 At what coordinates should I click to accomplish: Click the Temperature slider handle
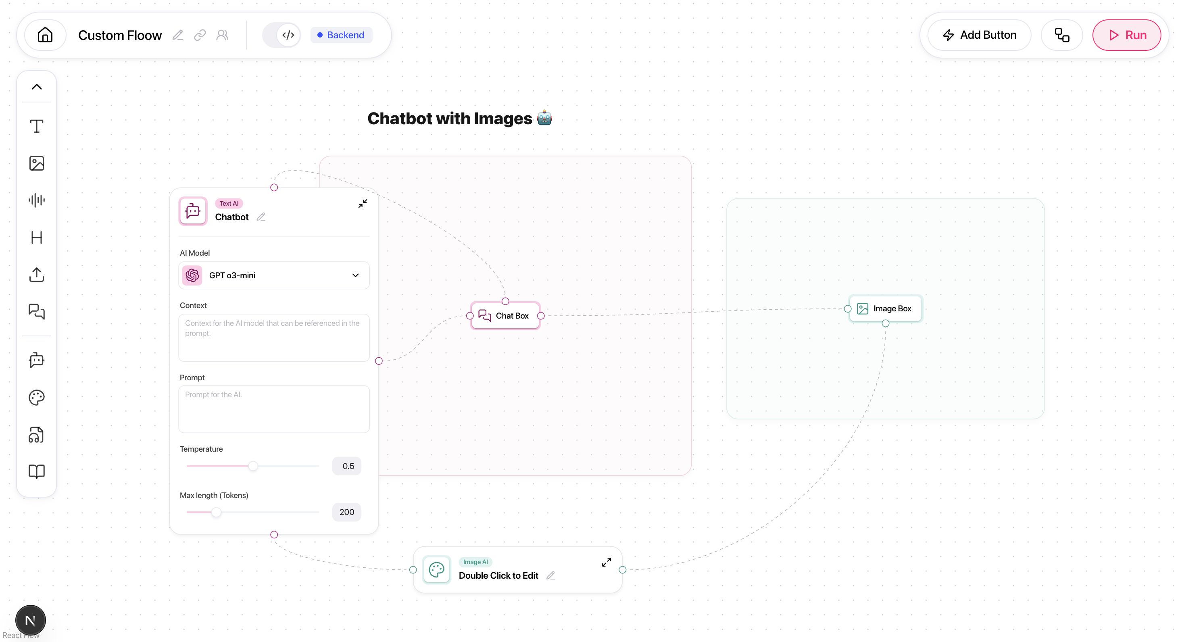[x=253, y=466]
